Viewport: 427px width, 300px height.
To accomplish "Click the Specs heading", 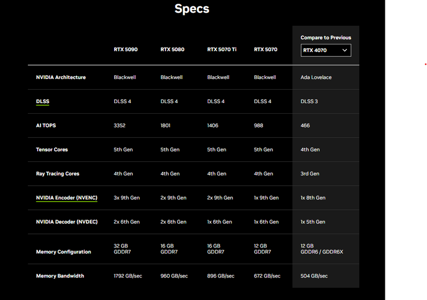I will tap(192, 9).
